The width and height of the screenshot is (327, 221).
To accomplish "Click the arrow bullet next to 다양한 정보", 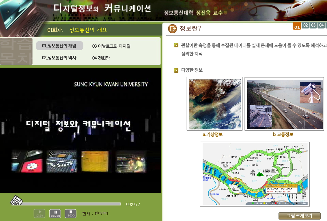I will point(176,70).
